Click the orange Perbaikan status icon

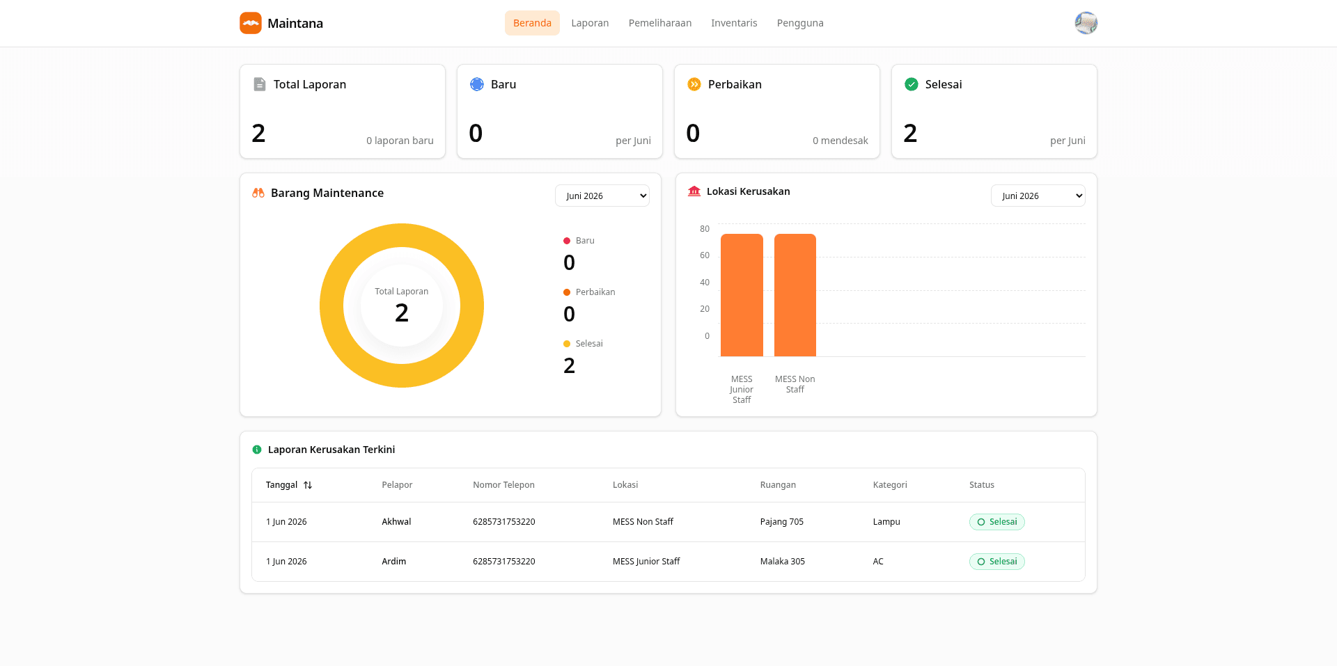pos(694,84)
